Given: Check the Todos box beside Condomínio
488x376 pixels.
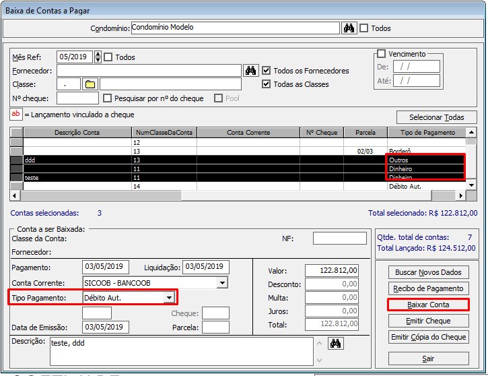Looking at the screenshot, I should point(364,28).
